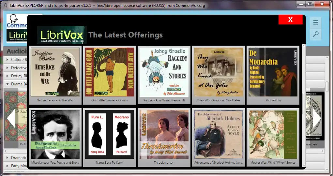
Task: Open Adventures of Sherlock Holmes cover
Action: coord(219,134)
